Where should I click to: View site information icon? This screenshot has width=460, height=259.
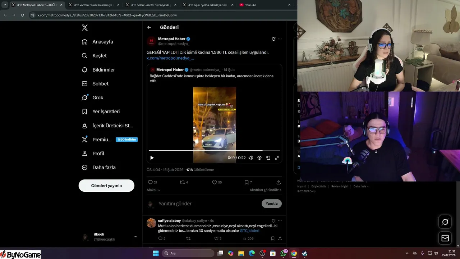point(33,15)
